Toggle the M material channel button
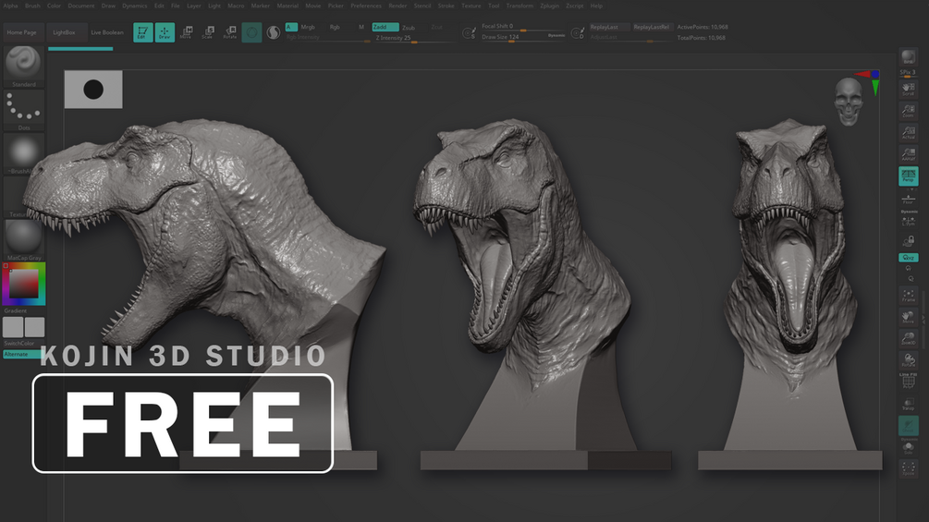Screen dimensions: 929x522 coord(361,27)
